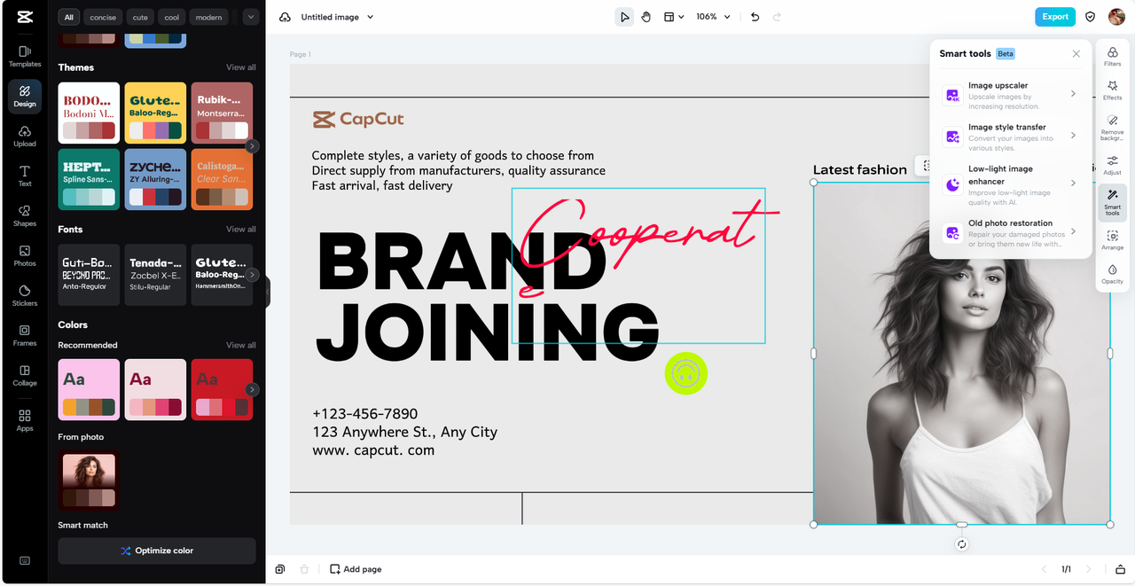This screenshot has height=586, width=1135.
Task: Click the duplicate page icon at bottom
Action: (280, 569)
